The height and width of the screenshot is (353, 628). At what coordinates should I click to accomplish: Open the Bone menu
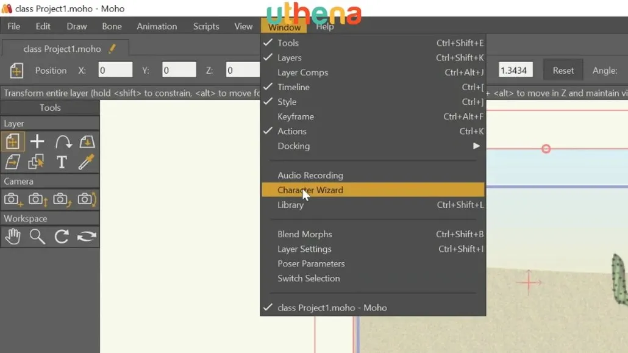pyautogui.click(x=112, y=26)
